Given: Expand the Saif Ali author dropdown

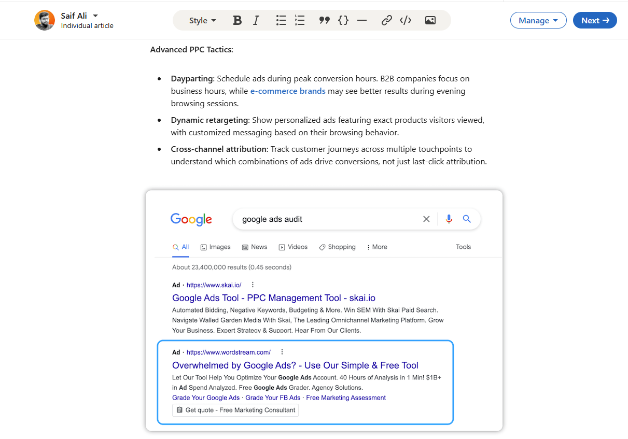Looking at the screenshot, I should point(95,16).
